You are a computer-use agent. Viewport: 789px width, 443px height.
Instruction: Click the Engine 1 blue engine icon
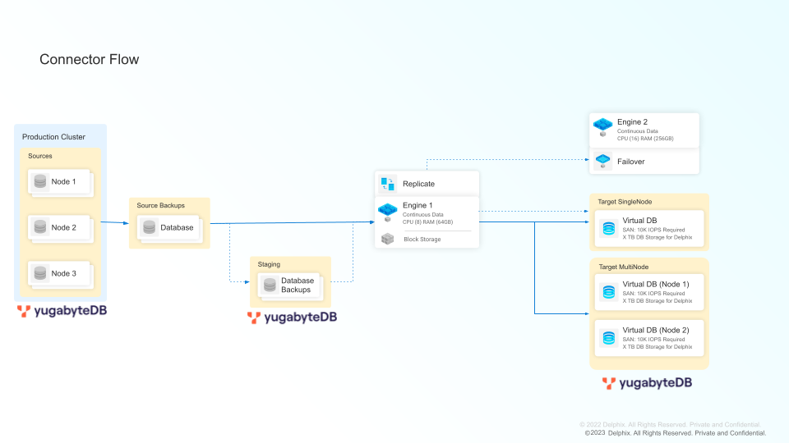pos(387,212)
